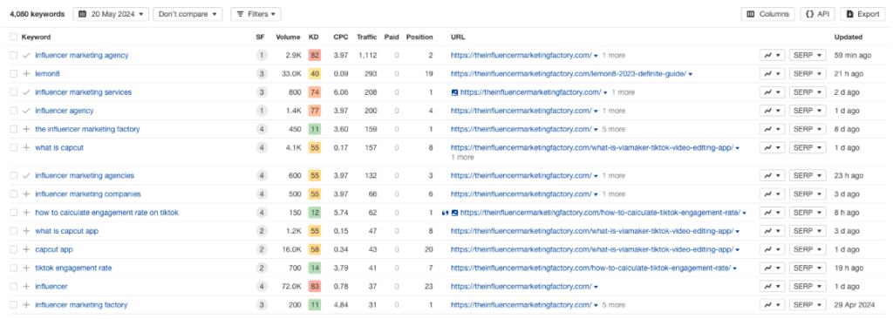
Task: Select the lemon8 row checkbox
Action: [x=14, y=74]
